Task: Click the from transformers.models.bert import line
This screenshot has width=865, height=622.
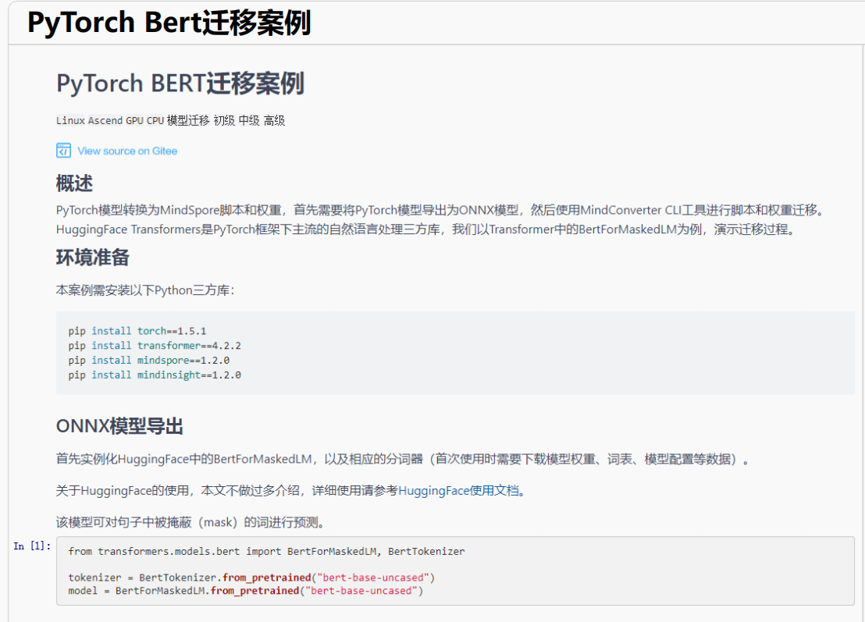Action: 266,552
